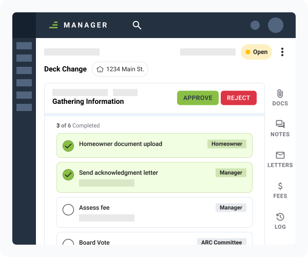Click the Manager logo icon
The width and height of the screenshot is (308, 257).
(53, 25)
